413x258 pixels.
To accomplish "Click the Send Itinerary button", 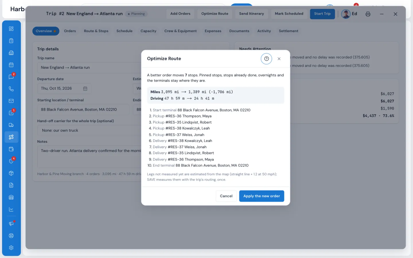I will pyautogui.click(x=252, y=14).
